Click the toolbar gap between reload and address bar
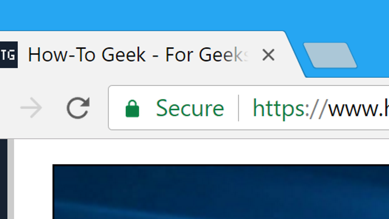Screen dimensions: 389x219 (x=99, y=108)
